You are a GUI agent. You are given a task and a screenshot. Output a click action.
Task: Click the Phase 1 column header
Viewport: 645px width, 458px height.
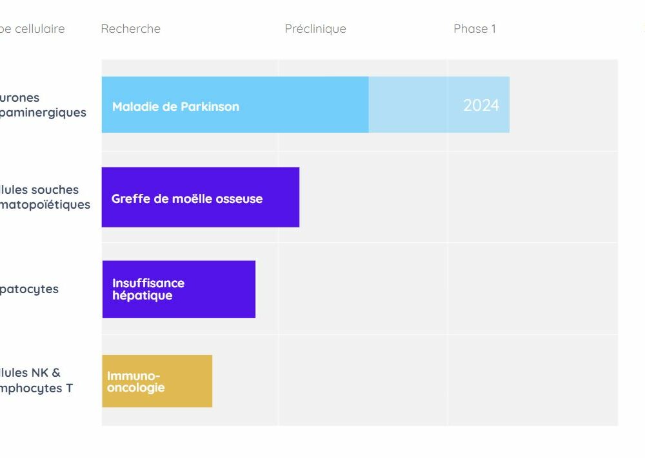475,29
